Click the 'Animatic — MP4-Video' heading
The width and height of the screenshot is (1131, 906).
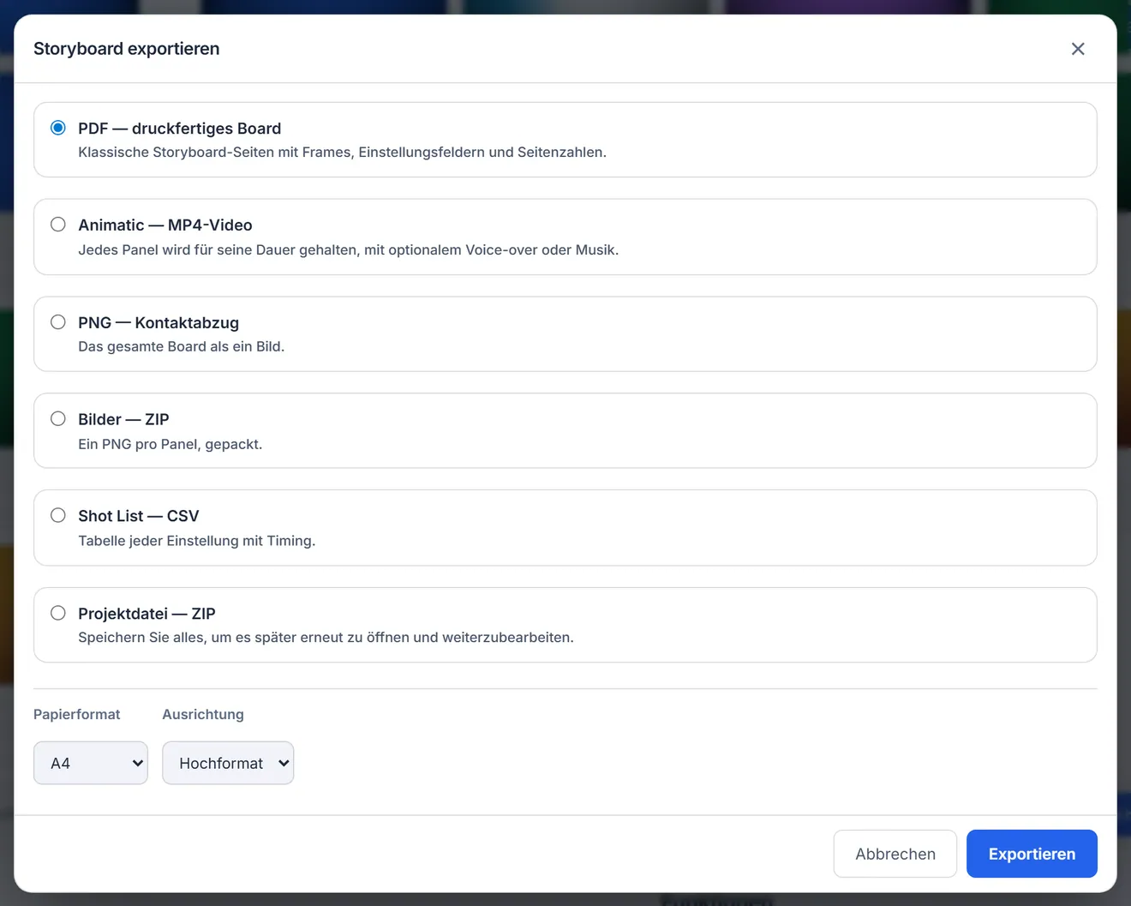165,225
